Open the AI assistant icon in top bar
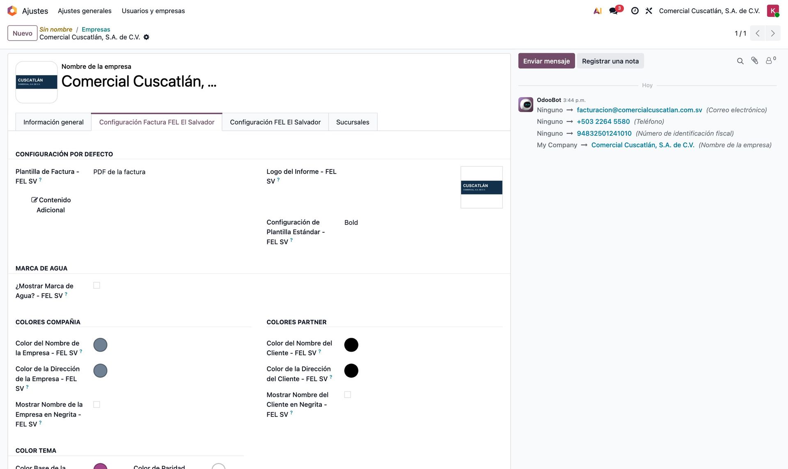The image size is (788, 469). tap(598, 11)
